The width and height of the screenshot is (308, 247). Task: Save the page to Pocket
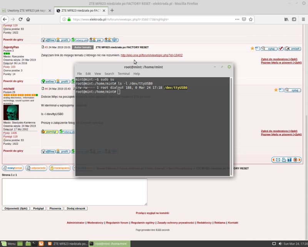coord(244,19)
